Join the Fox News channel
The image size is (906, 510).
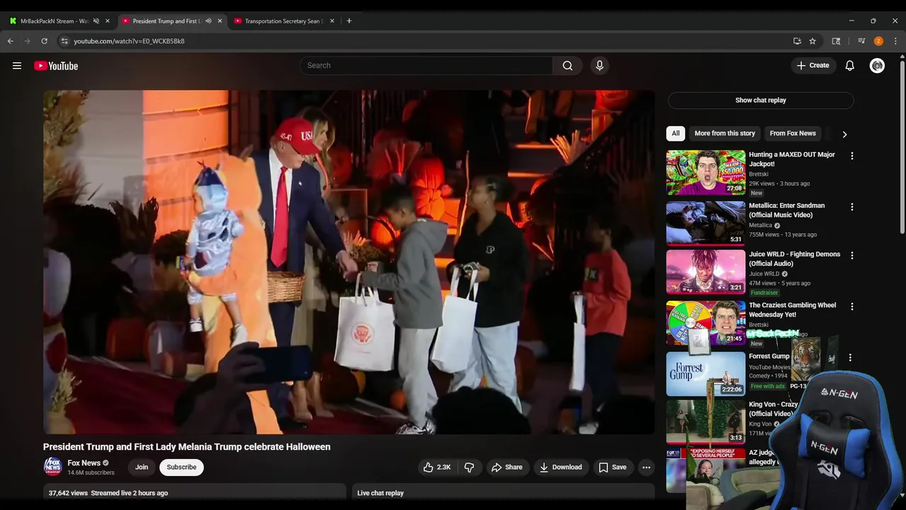[x=142, y=467]
